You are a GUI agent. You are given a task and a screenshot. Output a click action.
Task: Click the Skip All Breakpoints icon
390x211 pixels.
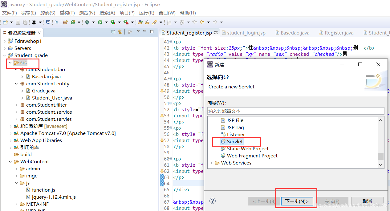57,22
